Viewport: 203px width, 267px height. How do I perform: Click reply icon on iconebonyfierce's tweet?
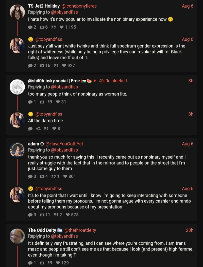point(30,27)
